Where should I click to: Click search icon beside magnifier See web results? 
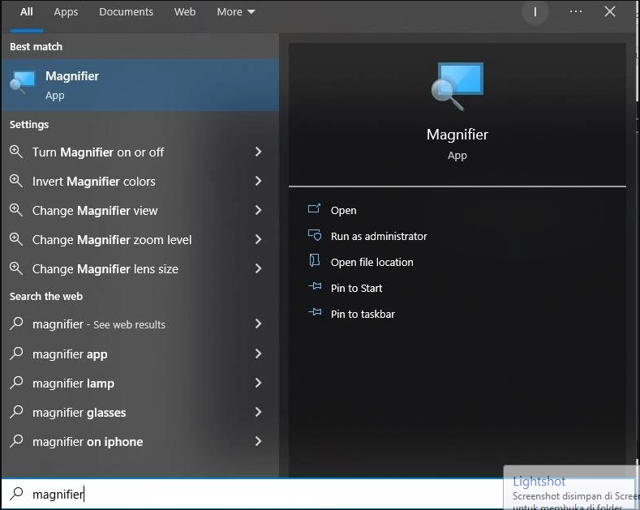coord(16,324)
